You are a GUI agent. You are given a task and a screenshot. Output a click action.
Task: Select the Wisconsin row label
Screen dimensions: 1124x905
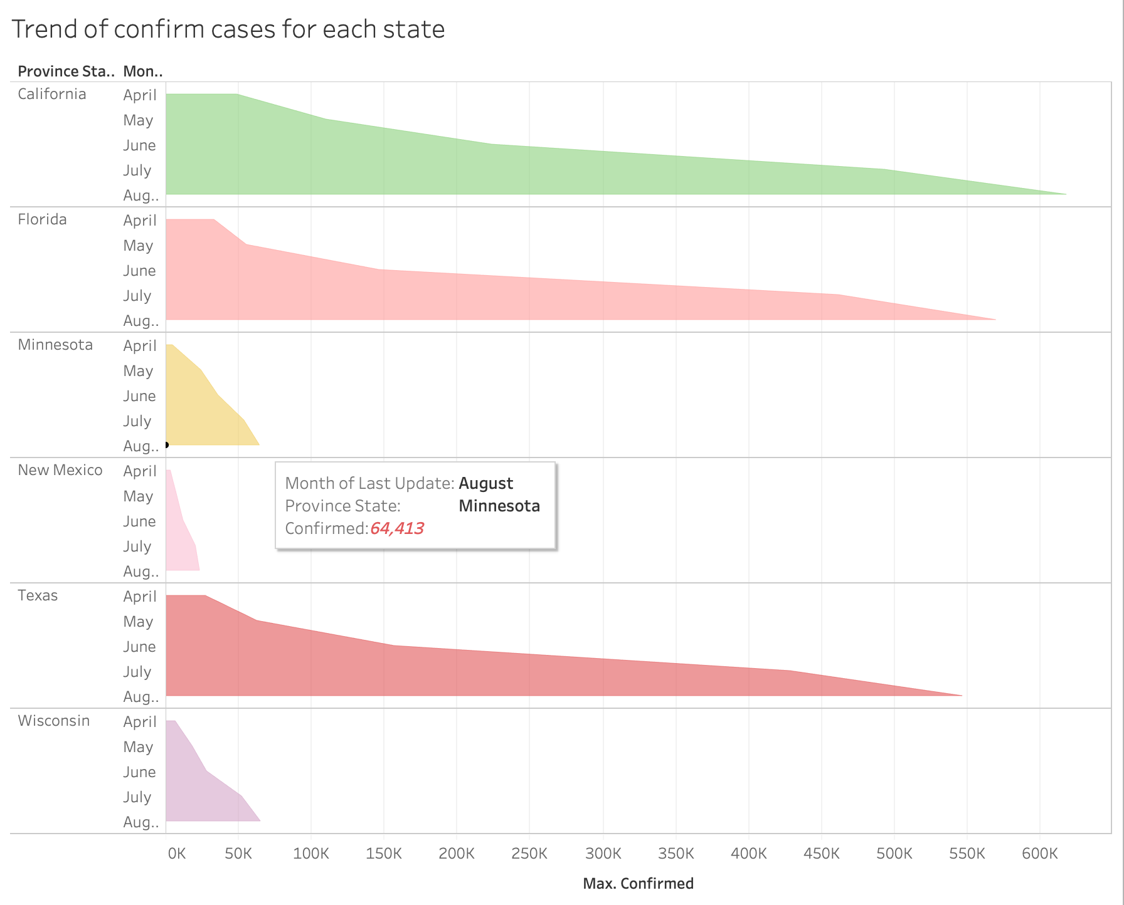[x=54, y=721]
